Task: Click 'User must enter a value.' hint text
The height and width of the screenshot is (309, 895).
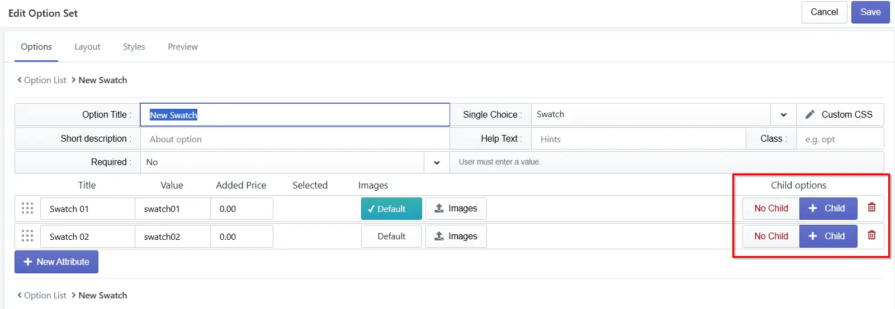Action: point(500,162)
